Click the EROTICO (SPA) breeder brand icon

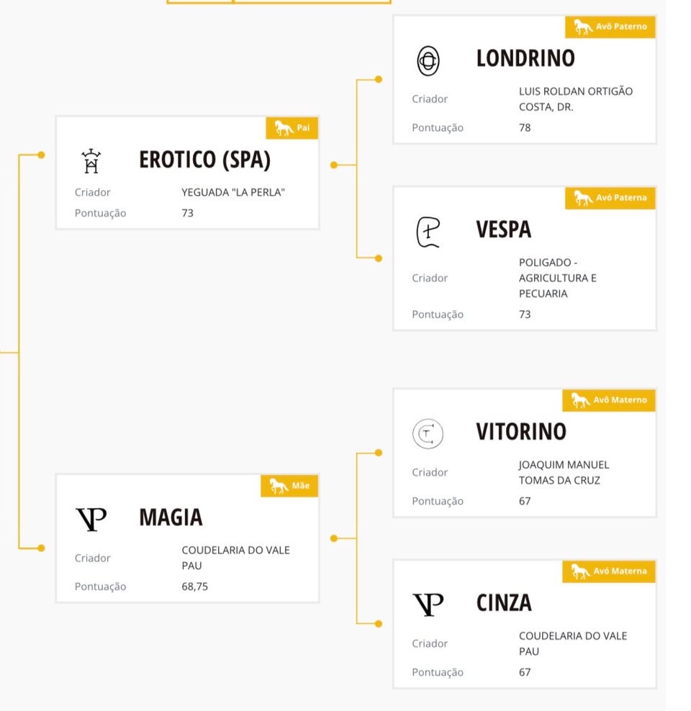(x=91, y=161)
